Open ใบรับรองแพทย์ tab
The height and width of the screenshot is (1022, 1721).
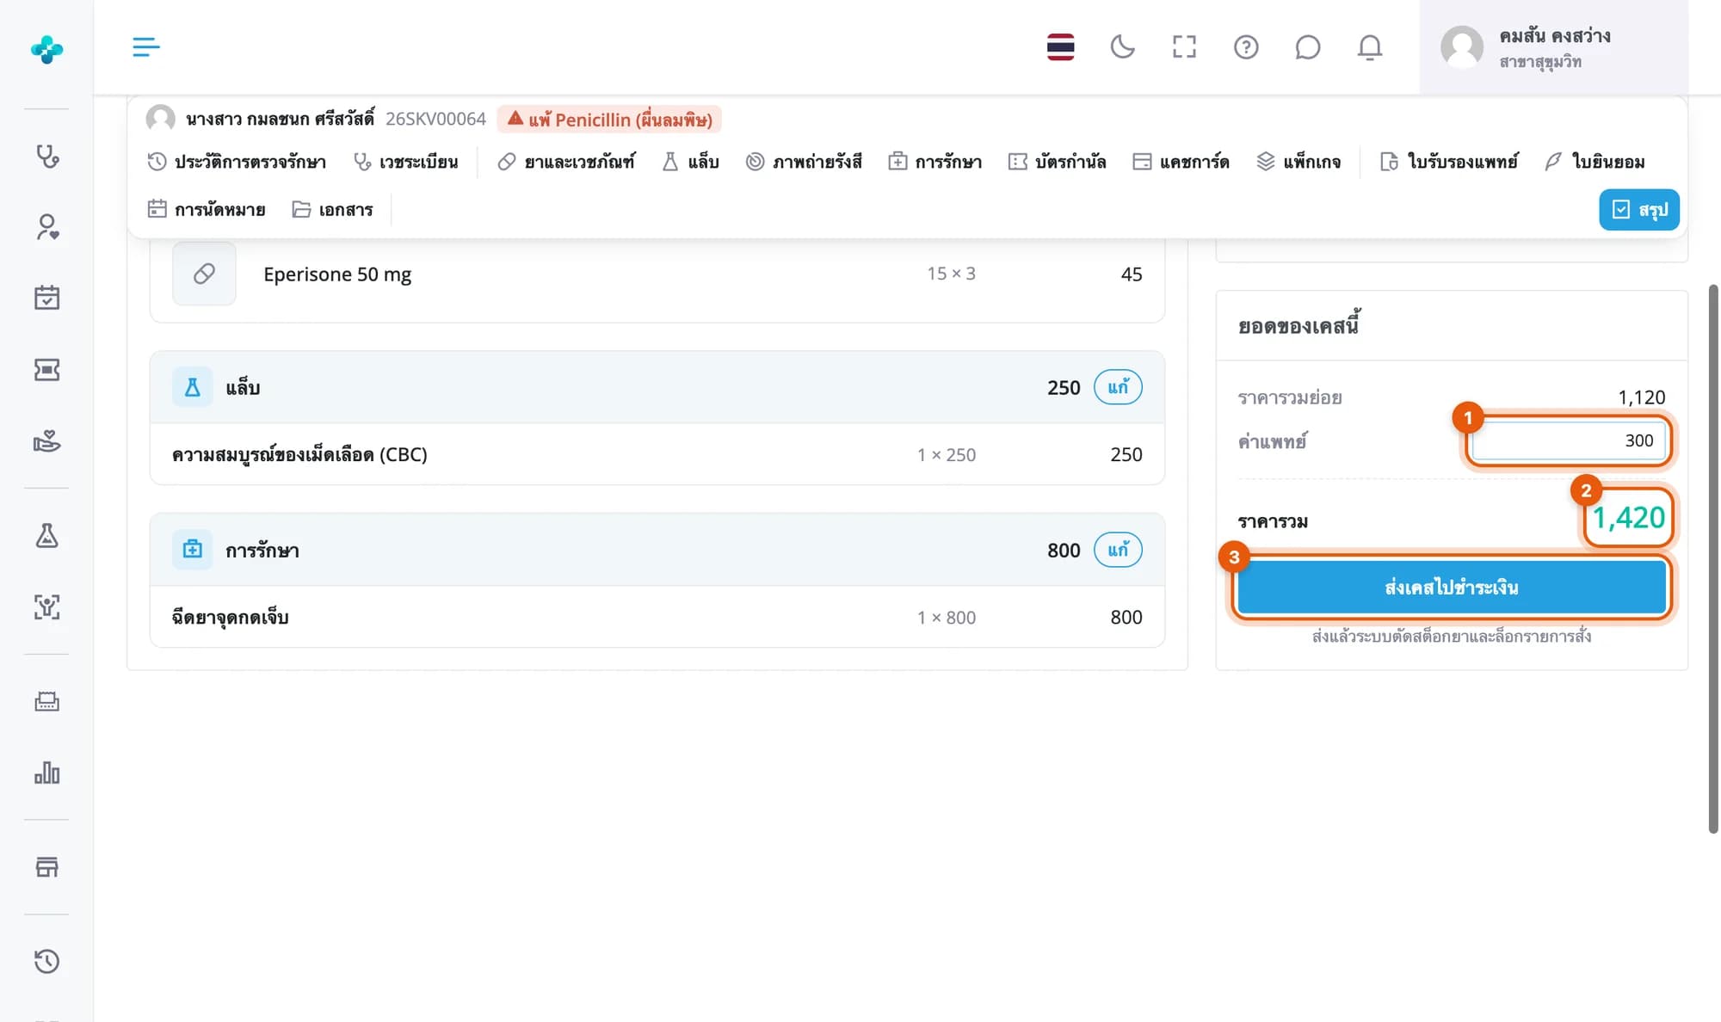pos(1449,162)
